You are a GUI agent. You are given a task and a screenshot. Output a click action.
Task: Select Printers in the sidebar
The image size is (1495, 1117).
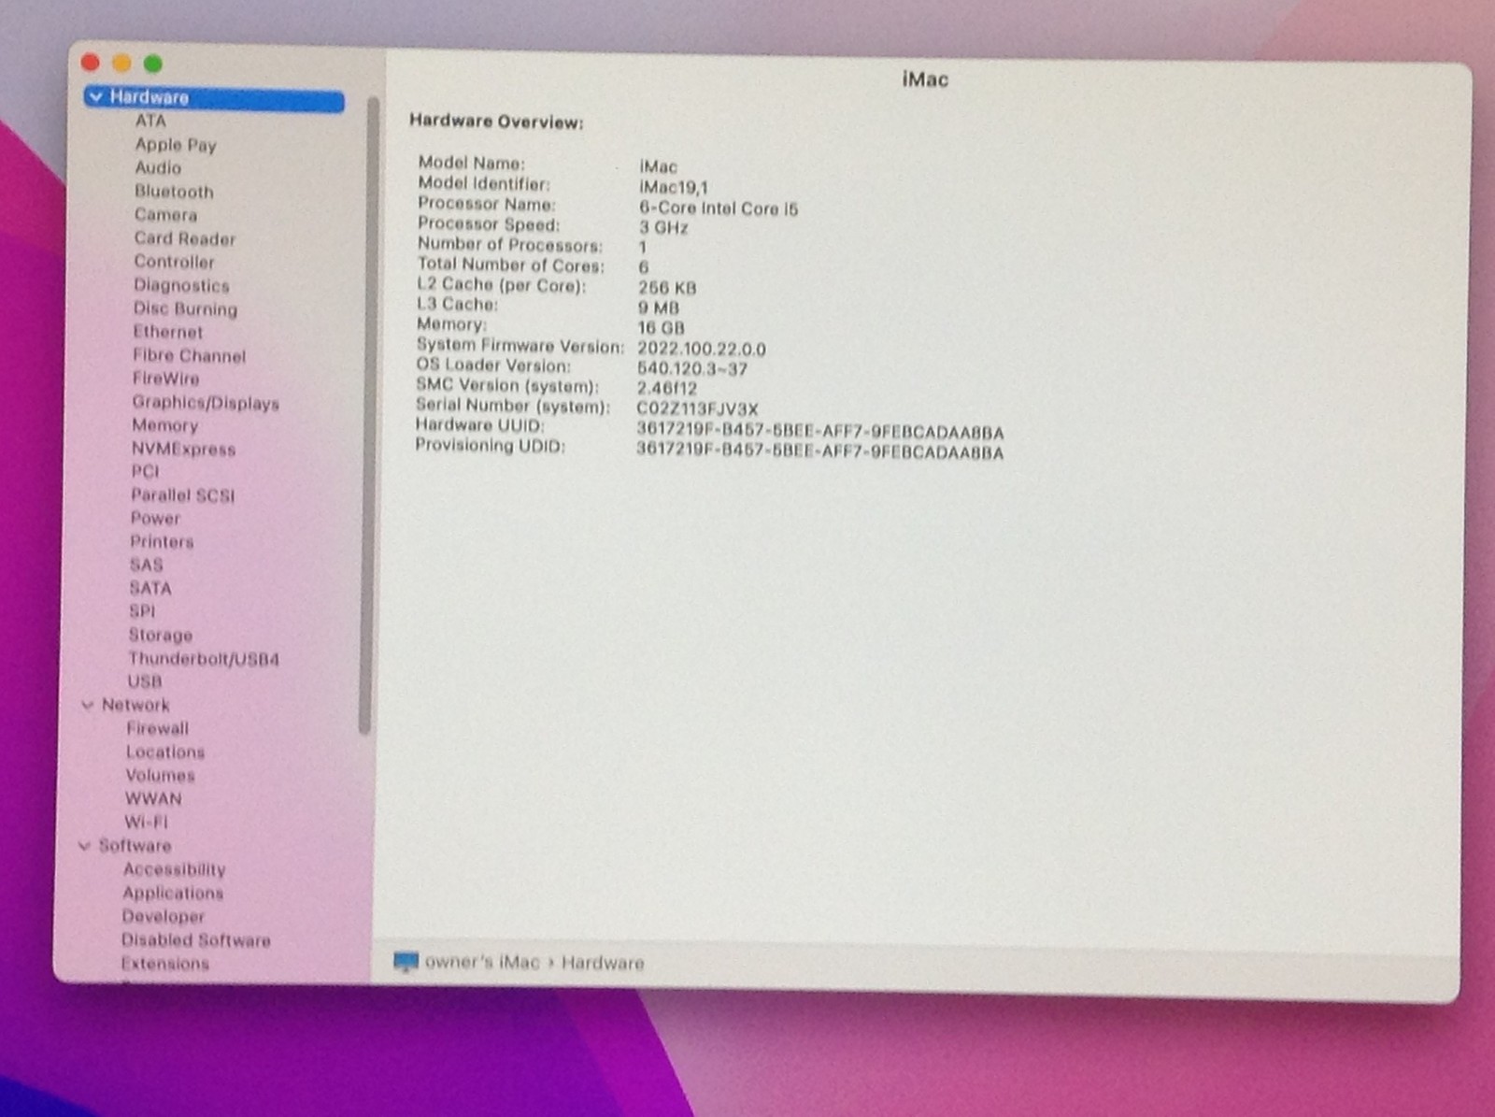point(162,542)
